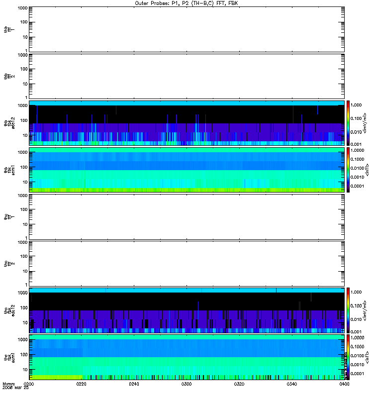Click the empty thb fff 2 plot panel
This screenshot has height=398, width=373.
point(187,76)
